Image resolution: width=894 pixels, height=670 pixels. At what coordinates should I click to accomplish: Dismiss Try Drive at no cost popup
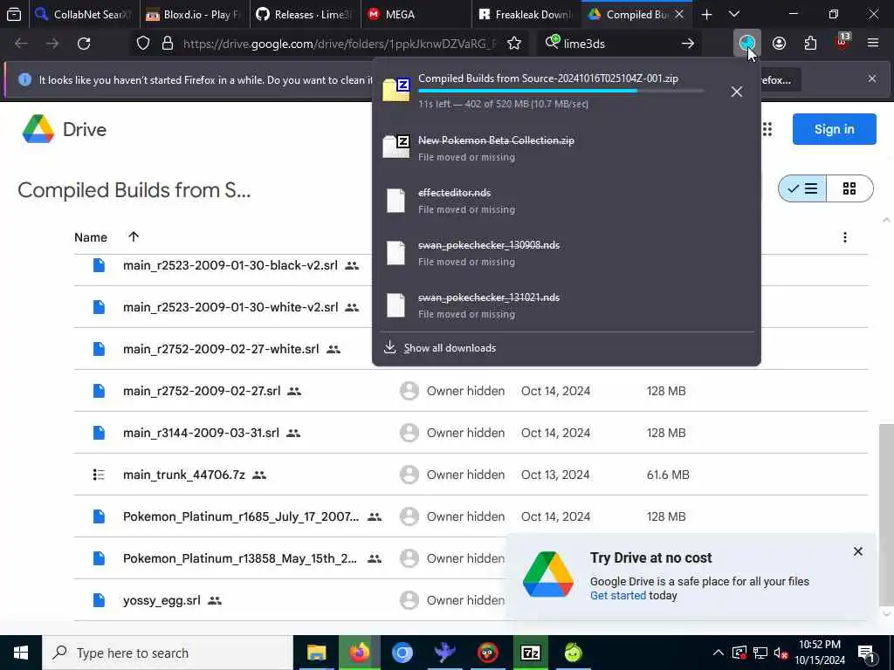pos(857,551)
